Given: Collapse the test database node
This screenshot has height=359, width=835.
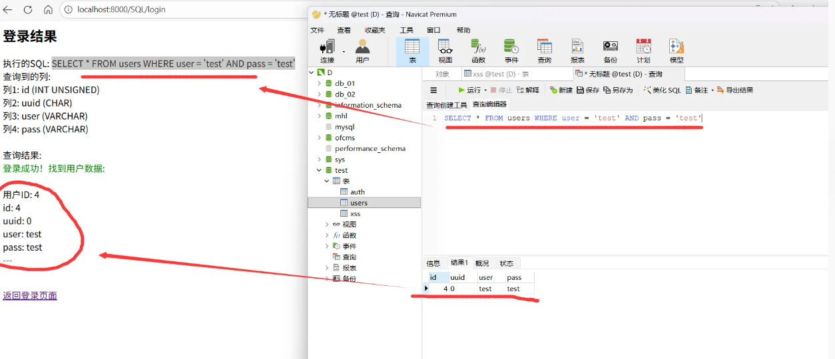Looking at the screenshot, I should 319,170.
